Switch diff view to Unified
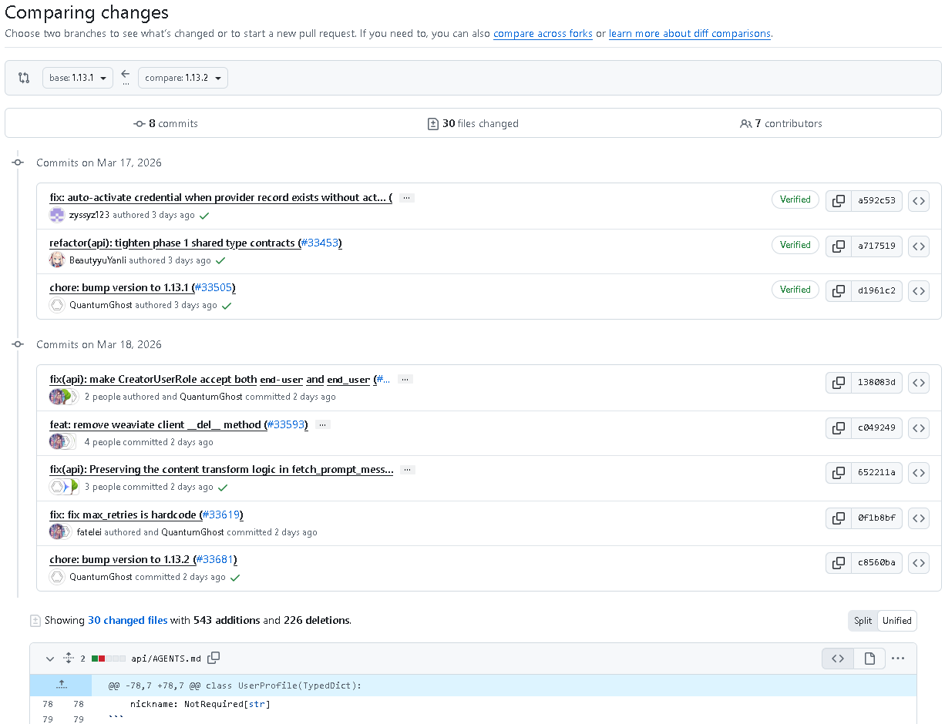945x724 pixels. (x=897, y=621)
